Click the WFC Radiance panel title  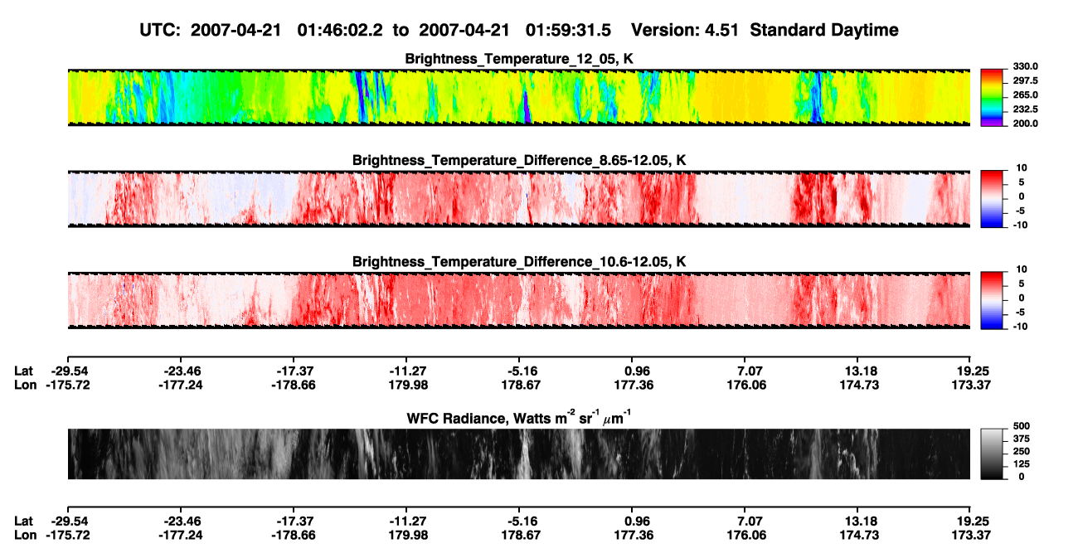(518, 418)
